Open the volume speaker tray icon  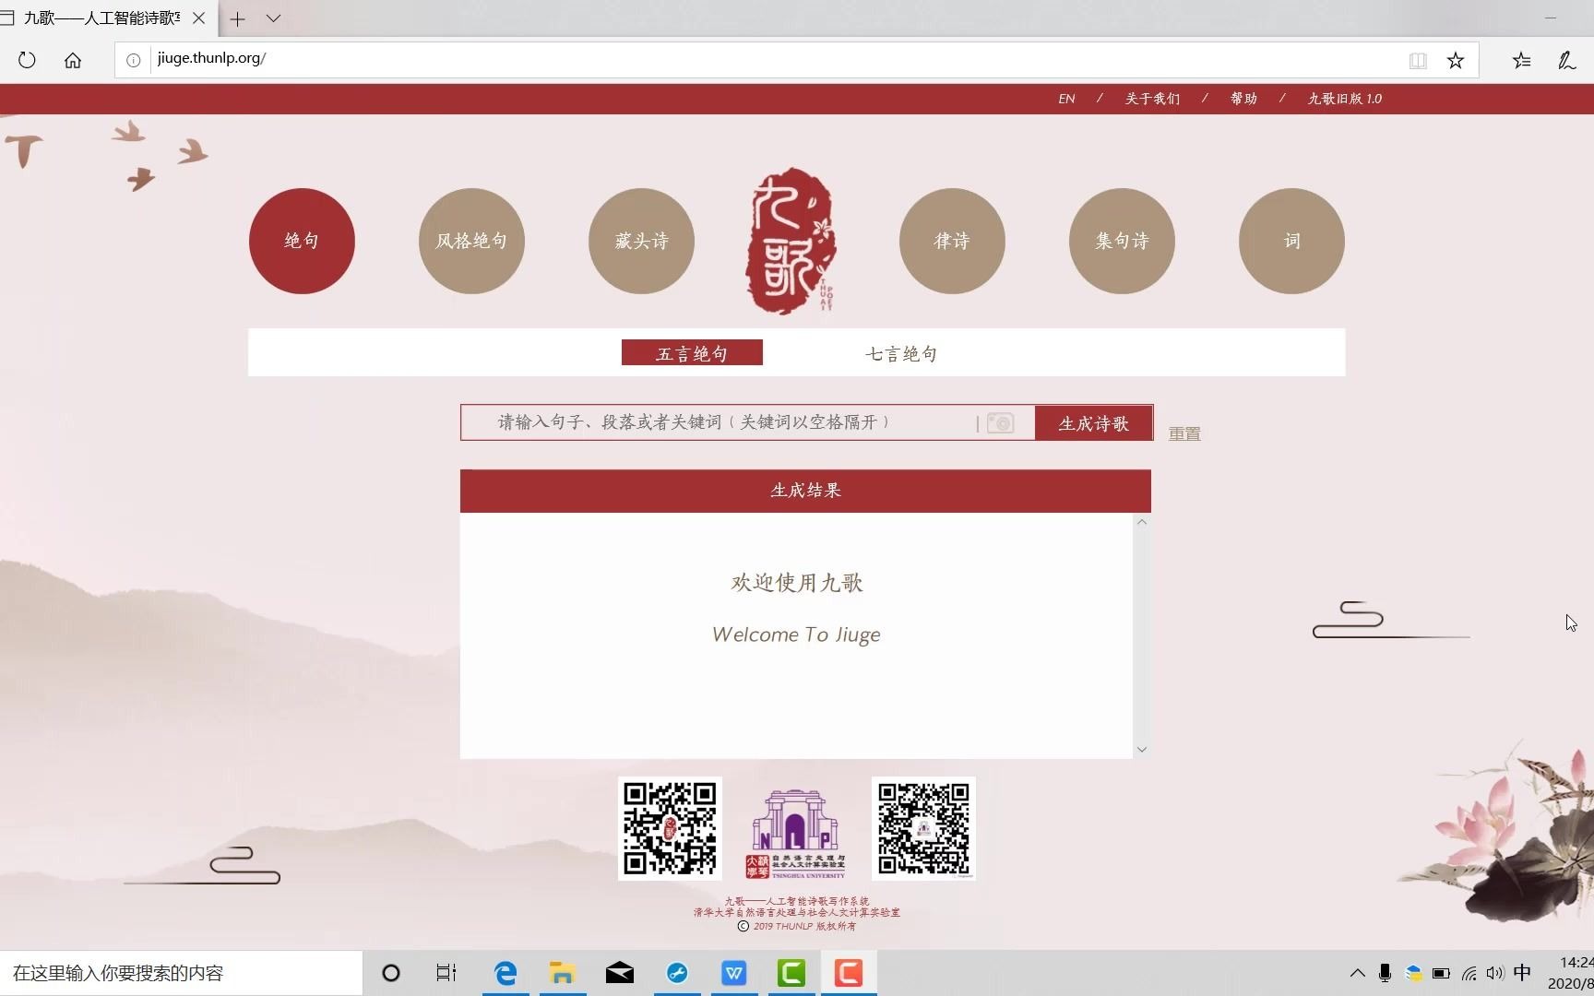[1494, 973]
